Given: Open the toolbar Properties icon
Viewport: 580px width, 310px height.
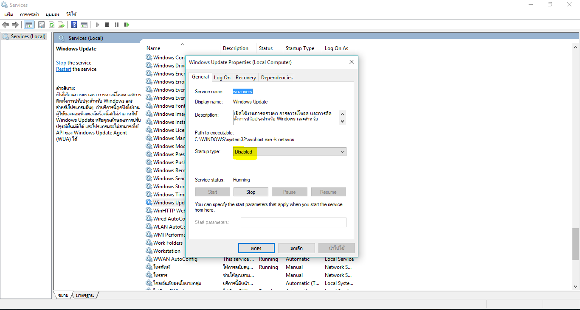Looking at the screenshot, I should click(x=41, y=25).
